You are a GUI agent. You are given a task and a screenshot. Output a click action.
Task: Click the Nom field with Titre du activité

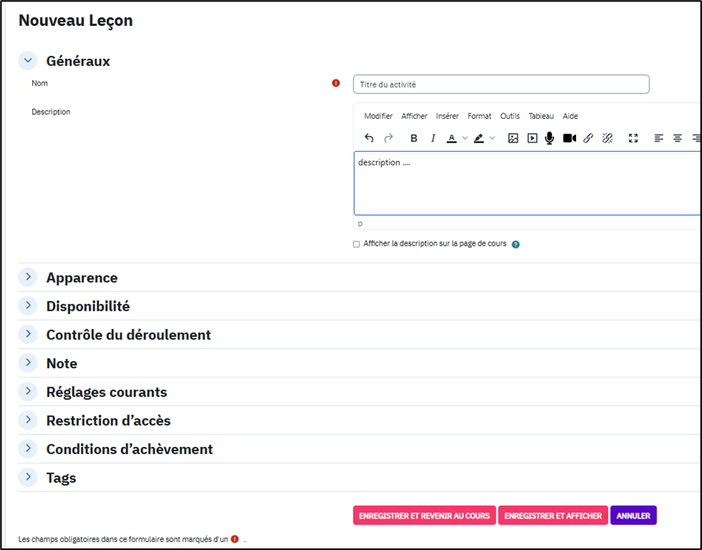tap(501, 84)
